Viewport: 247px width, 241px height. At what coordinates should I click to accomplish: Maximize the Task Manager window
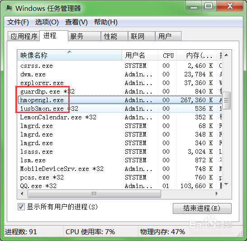pyautogui.click(x=209, y=6)
